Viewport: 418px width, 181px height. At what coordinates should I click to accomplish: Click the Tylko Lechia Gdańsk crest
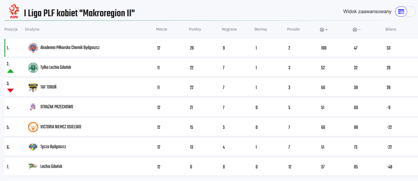(x=33, y=68)
